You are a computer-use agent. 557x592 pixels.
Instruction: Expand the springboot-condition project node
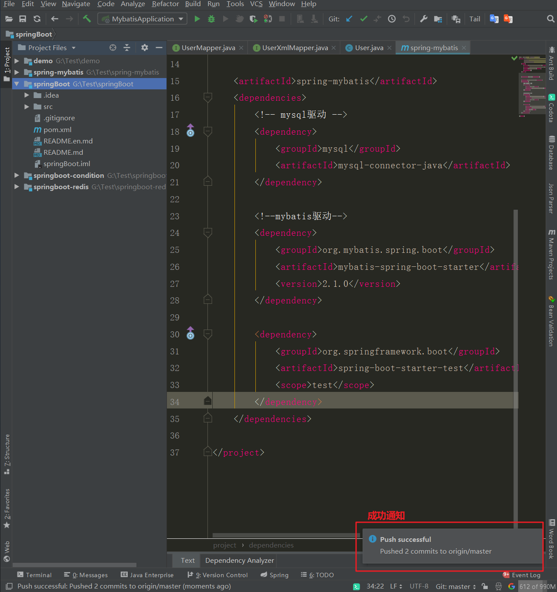tap(17, 175)
